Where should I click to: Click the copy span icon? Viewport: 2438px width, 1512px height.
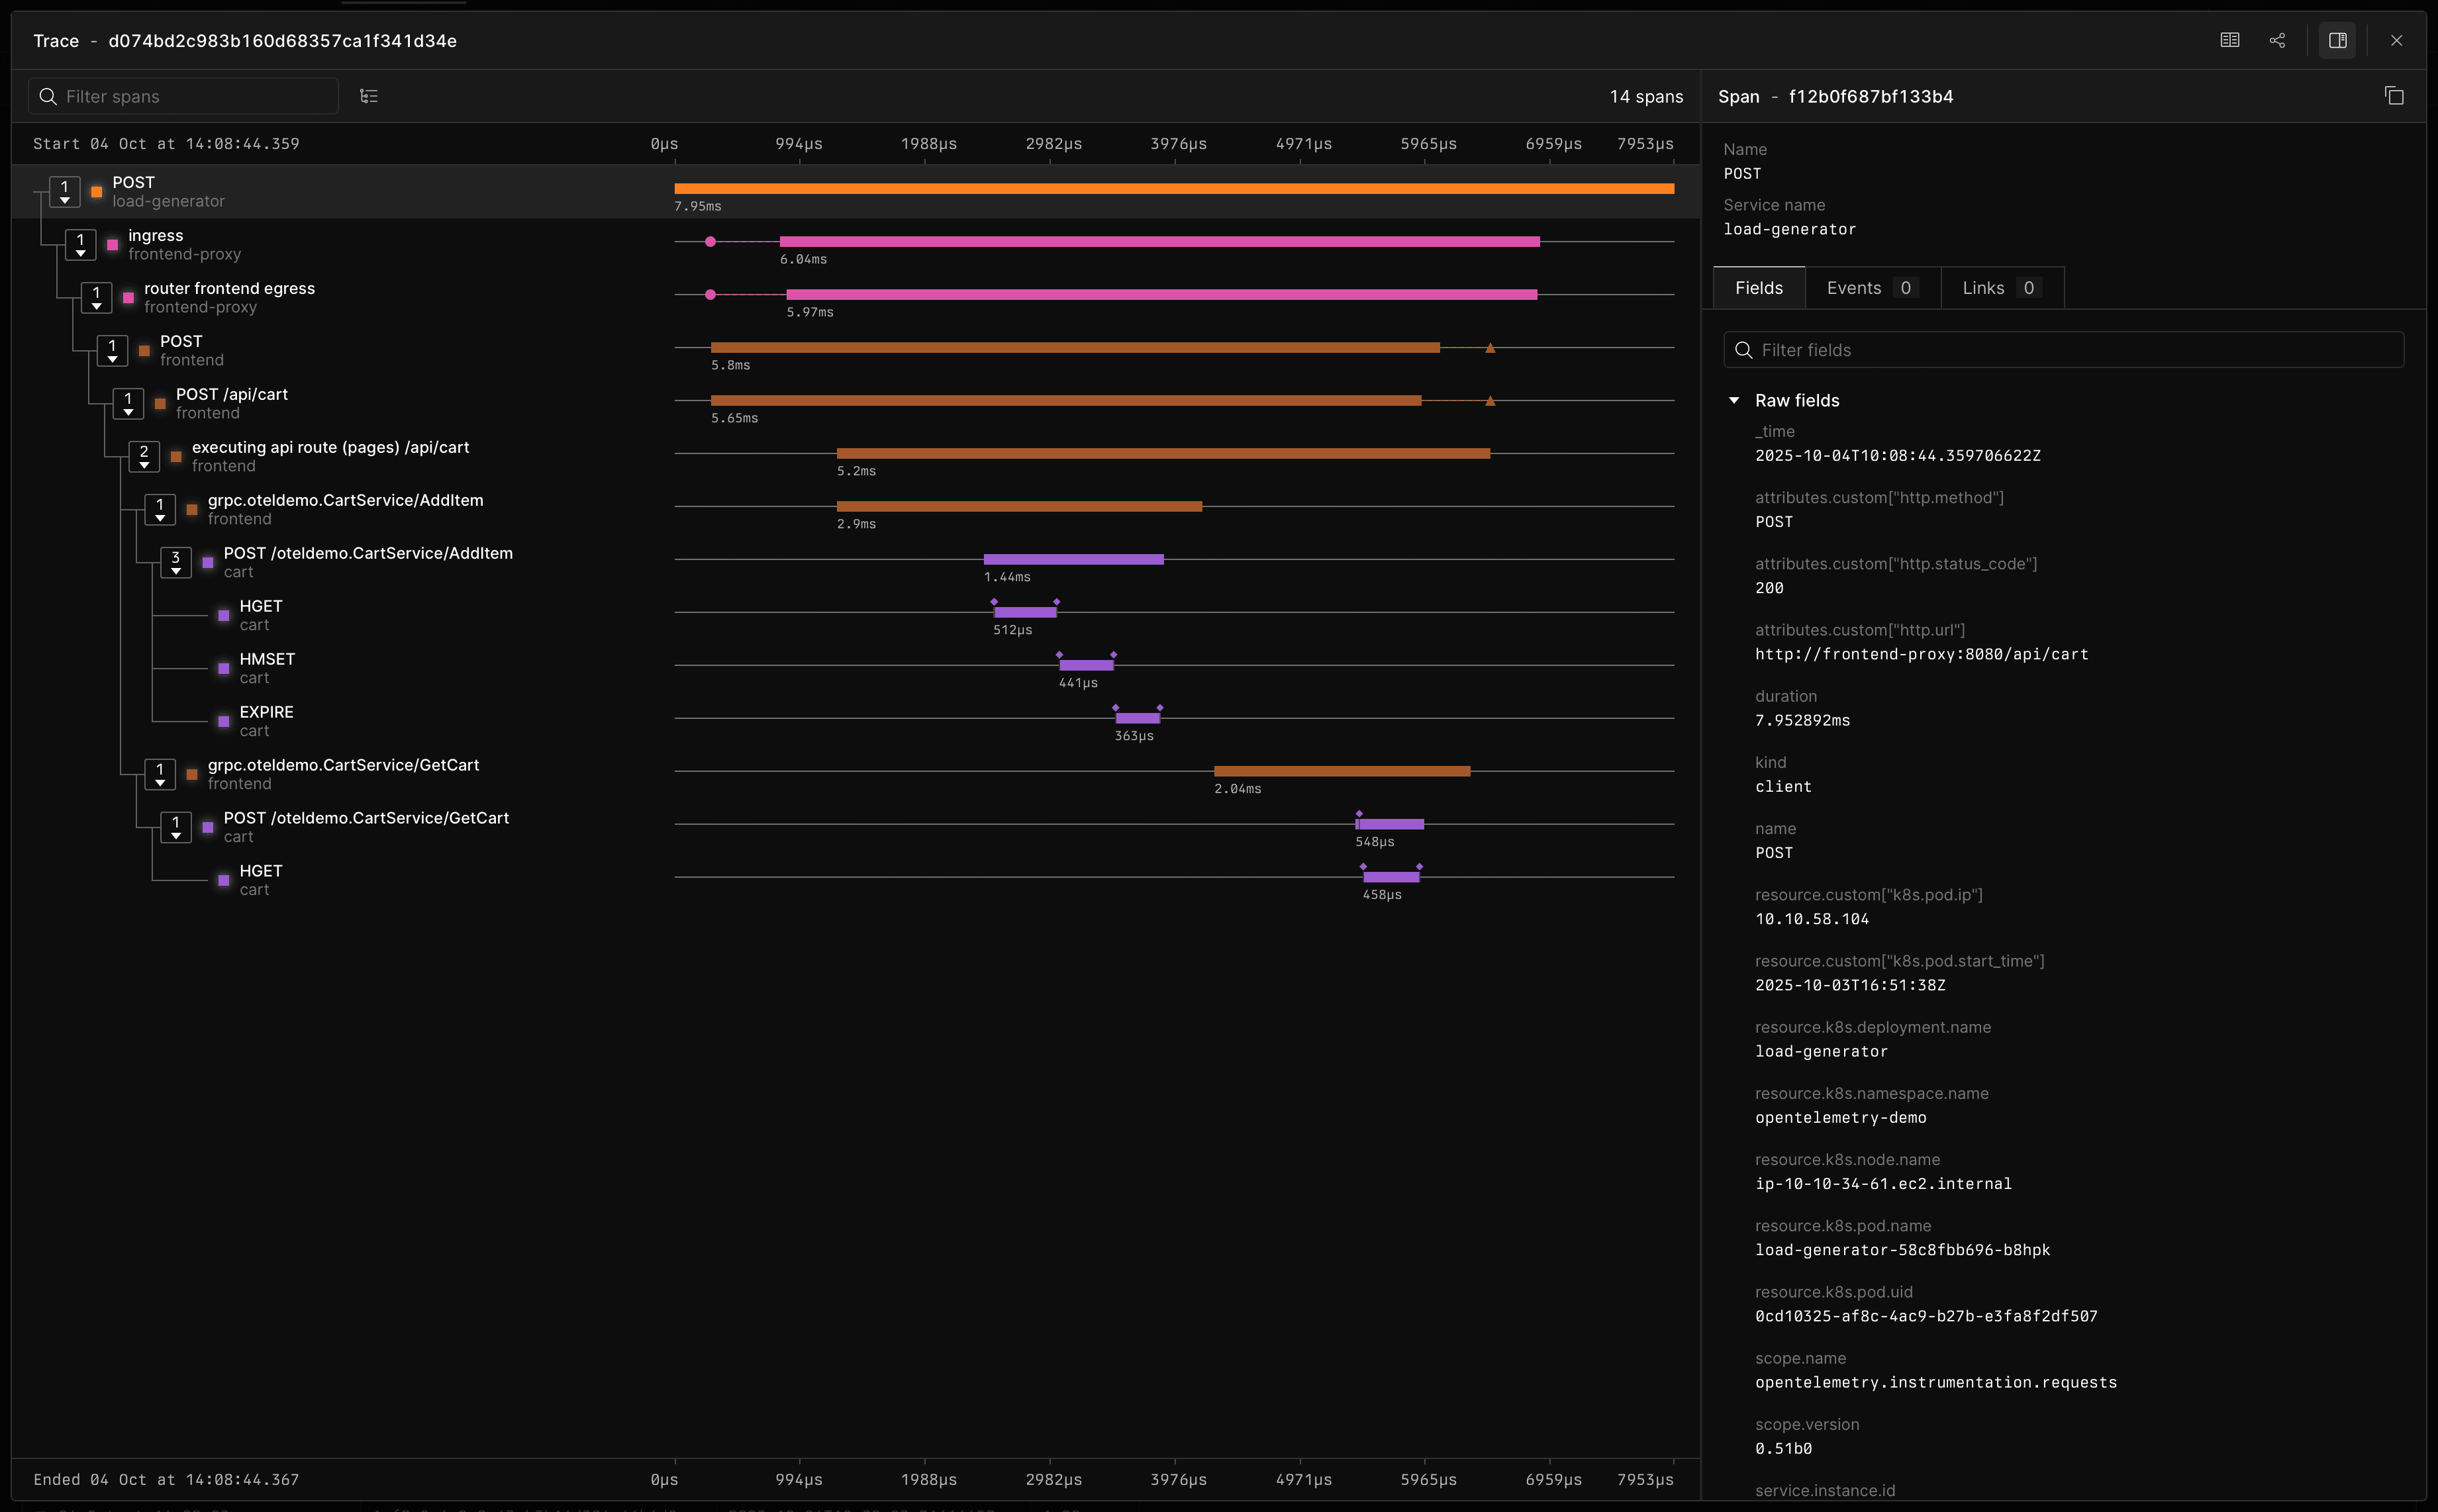(2394, 96)
